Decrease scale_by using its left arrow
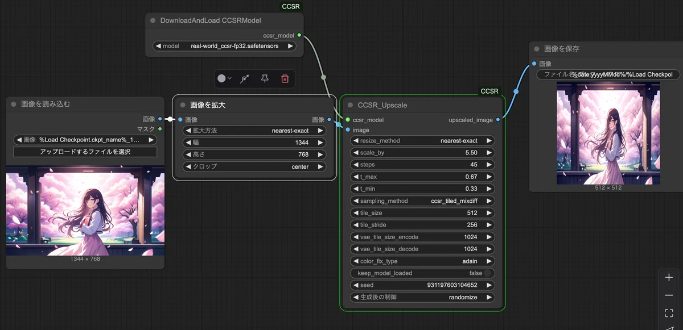The height and width of the screenshot is (330, 683). click(355, 153)
